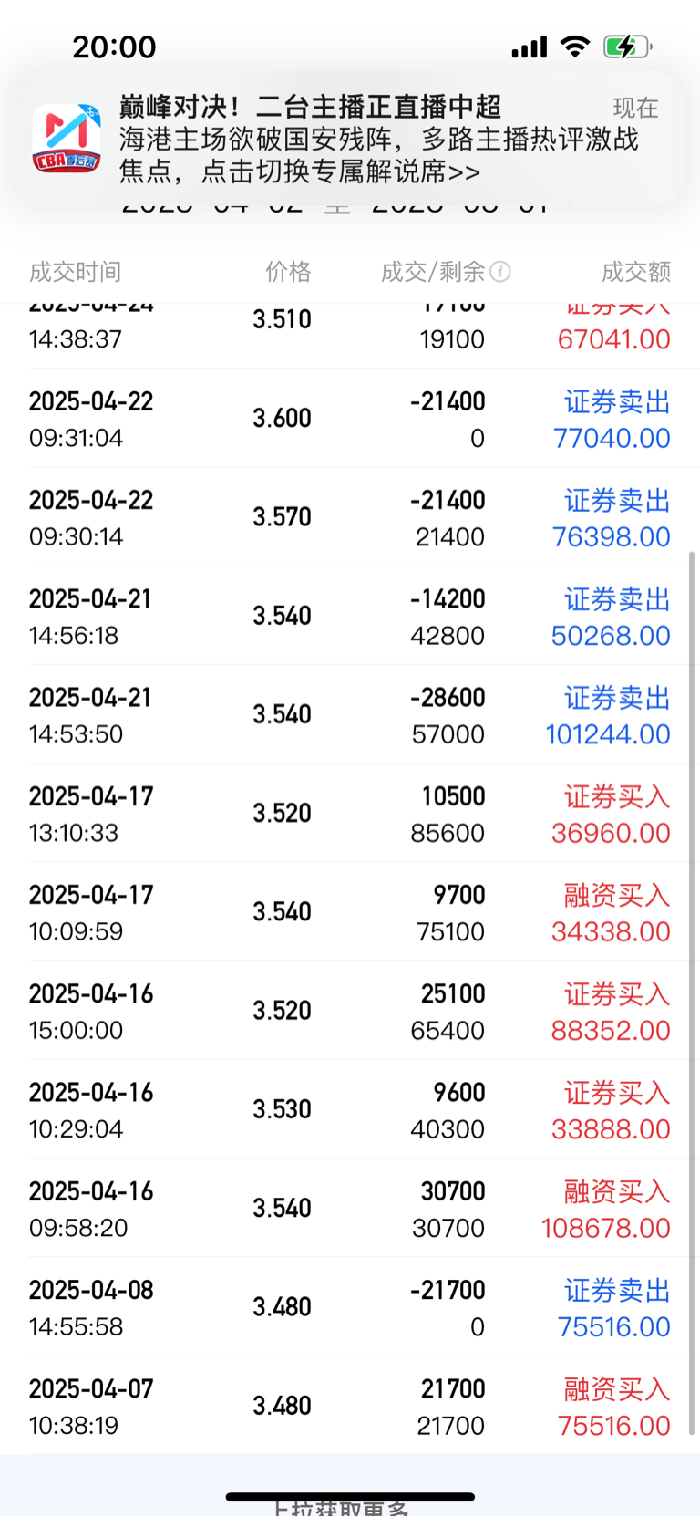700x1517 pixels.
Task: Tap the 现在 timestamp on notification
Action: click(635, 108)
